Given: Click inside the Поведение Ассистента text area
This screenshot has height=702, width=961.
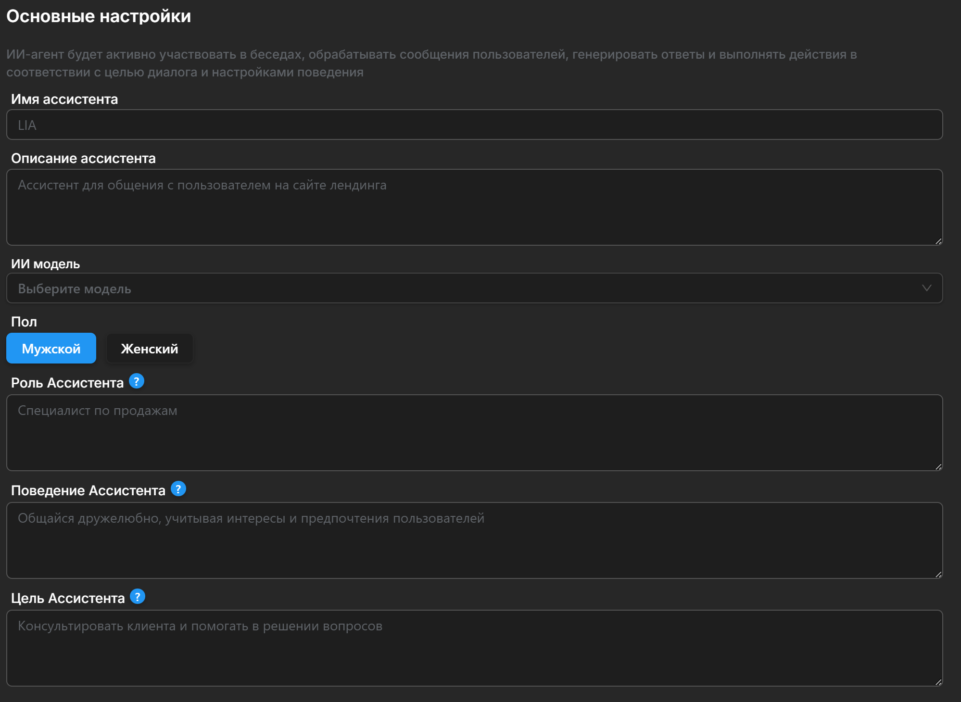Looking at the screenshot, I should [474, 540].
